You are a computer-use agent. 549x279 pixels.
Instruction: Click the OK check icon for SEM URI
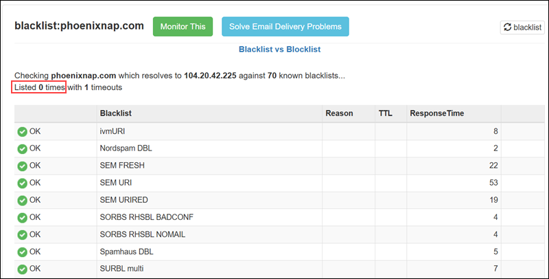[x=23, y=183]
